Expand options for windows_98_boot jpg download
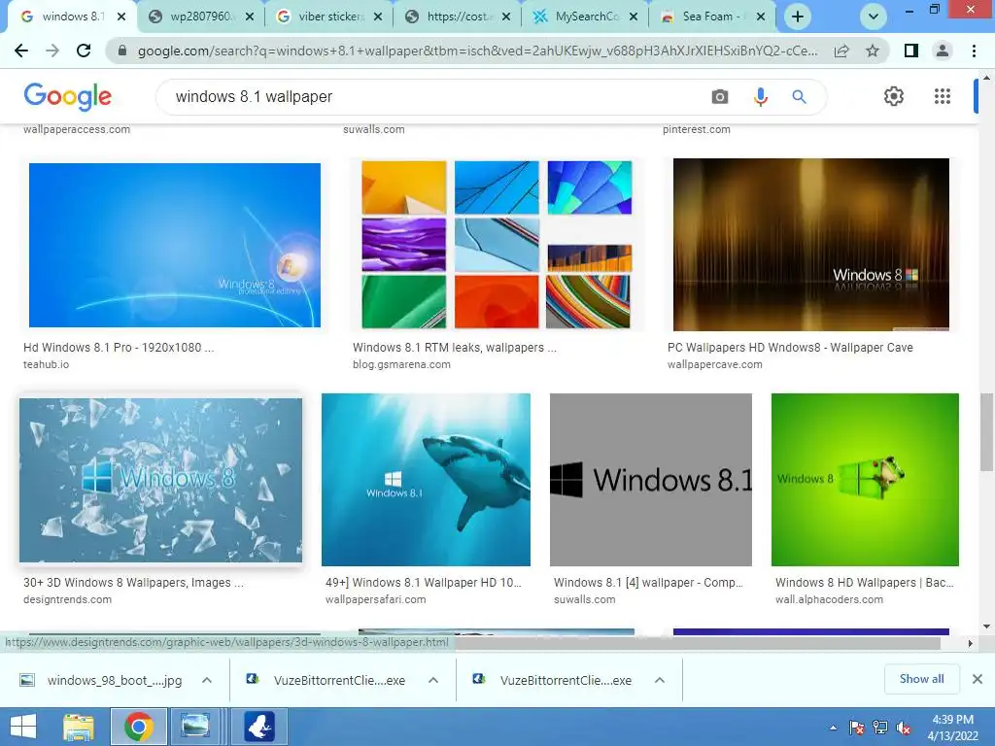The image size is (995, 746). [x=207, y=680]
